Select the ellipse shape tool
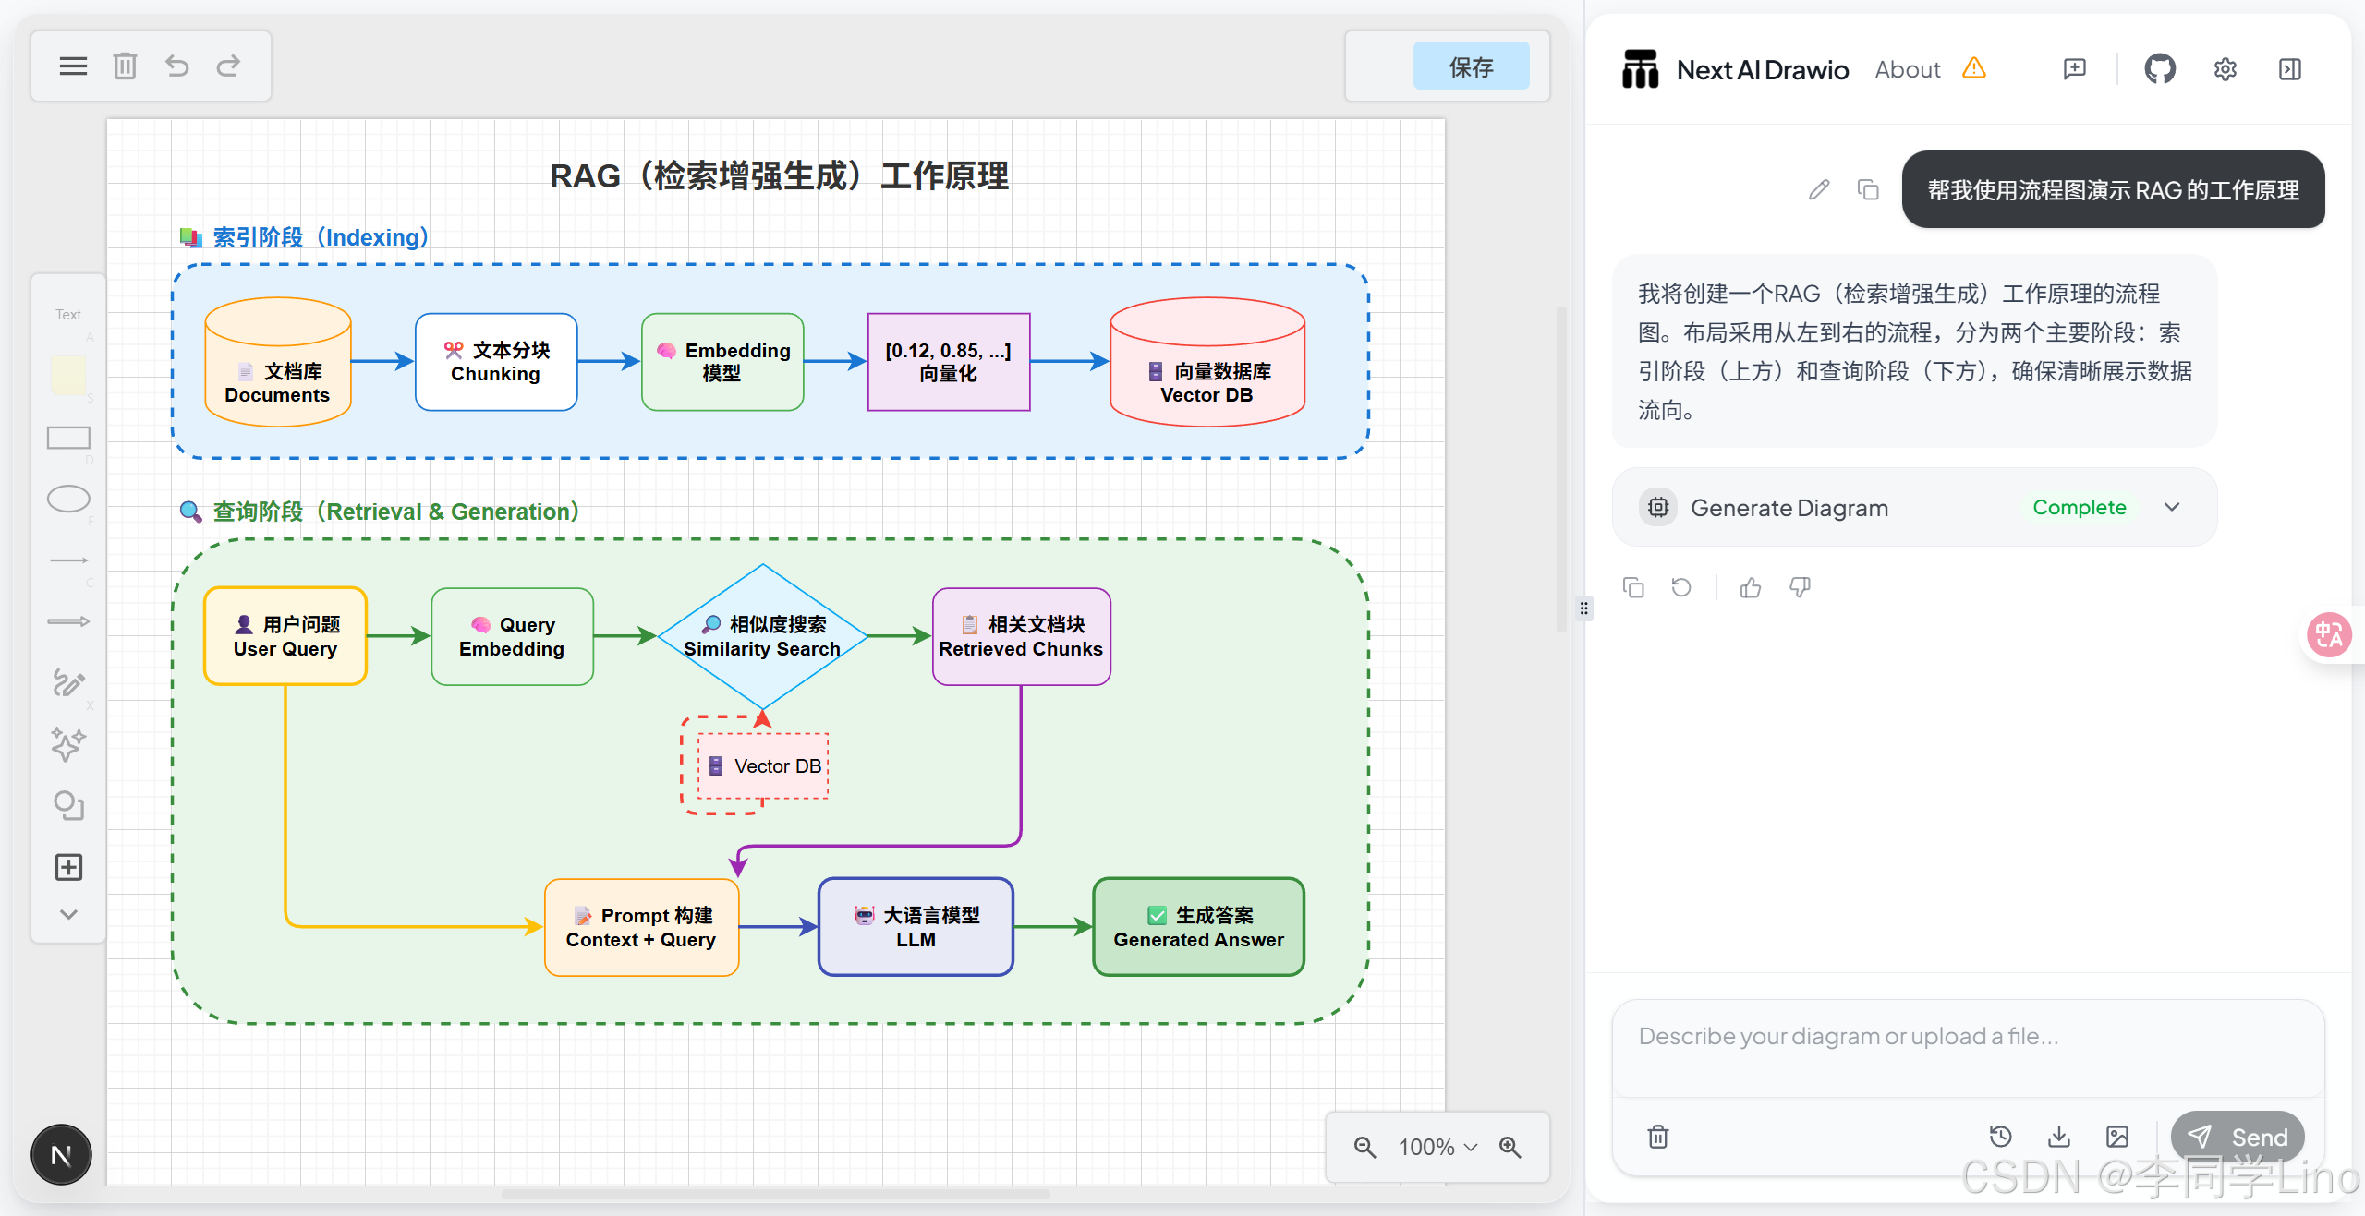This screenshot has width=2365, height=1216. pyautogui.click(x=68, y=499)
